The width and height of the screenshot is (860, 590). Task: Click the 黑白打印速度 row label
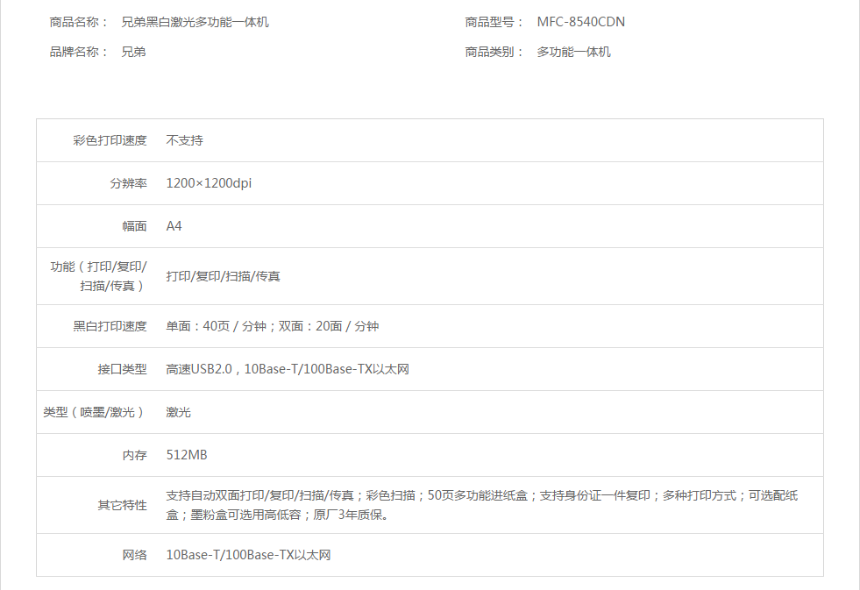[x=110, y=326]
